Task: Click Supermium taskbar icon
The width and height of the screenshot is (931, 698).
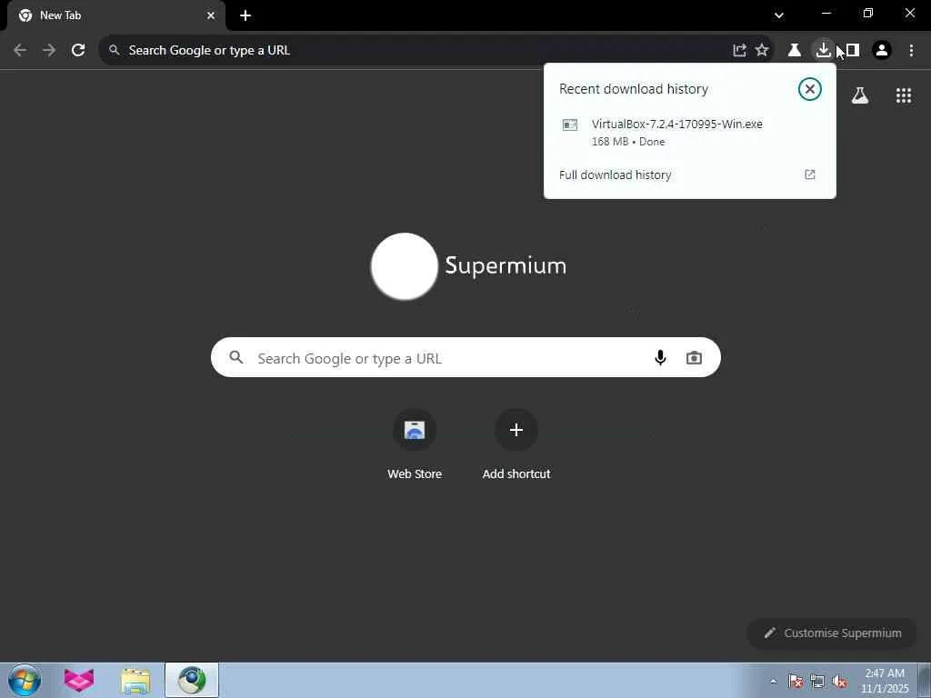Action: (x=192, y=680)
